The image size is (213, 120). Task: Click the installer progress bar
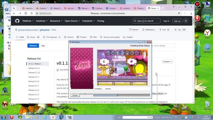[x=122, y=95]
